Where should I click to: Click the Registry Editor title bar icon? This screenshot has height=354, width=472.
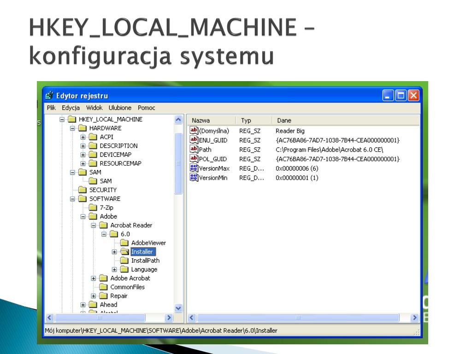pyautogui.click(x=49, y=95)
